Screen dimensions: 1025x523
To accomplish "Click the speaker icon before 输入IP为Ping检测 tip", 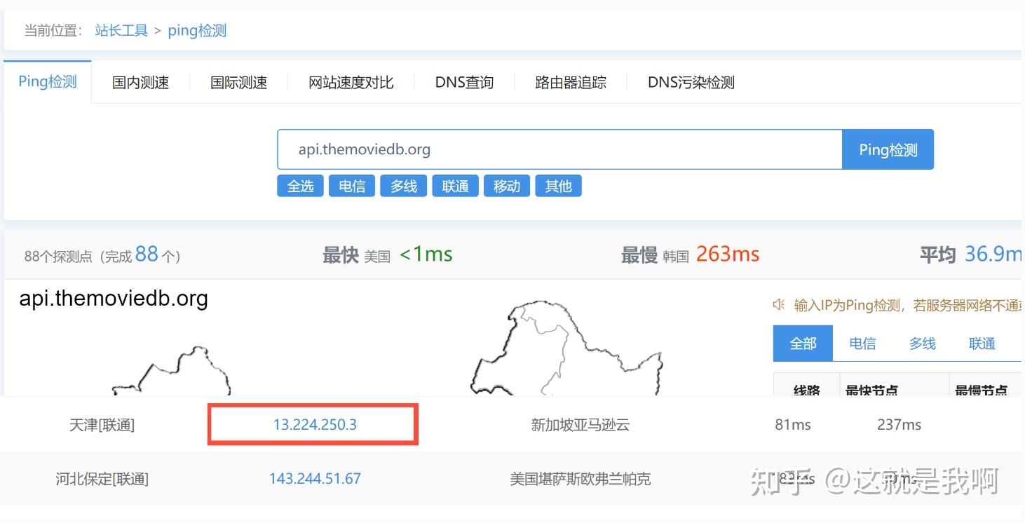I will point(779,304).
